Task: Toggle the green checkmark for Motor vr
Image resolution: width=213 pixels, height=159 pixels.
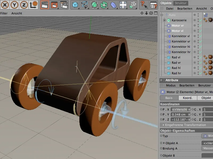Action: tap(200, 26)
